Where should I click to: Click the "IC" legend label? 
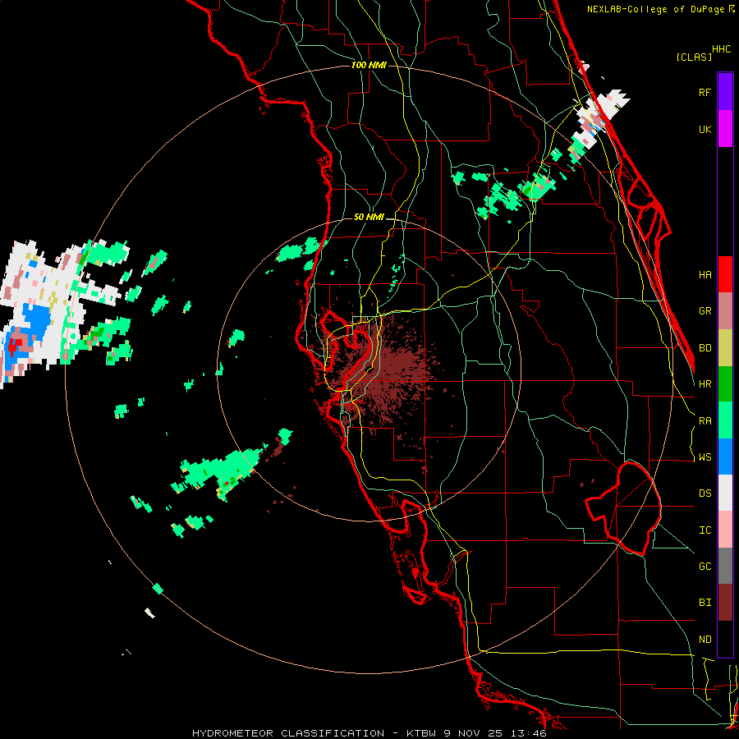tap(705, 530)
